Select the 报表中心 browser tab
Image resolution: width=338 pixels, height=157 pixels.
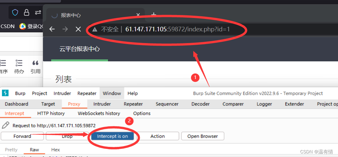coord(95,15)
